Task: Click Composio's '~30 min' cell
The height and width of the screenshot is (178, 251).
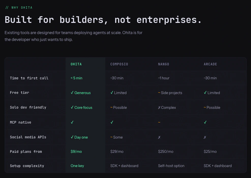Action: tap(117, 78)
